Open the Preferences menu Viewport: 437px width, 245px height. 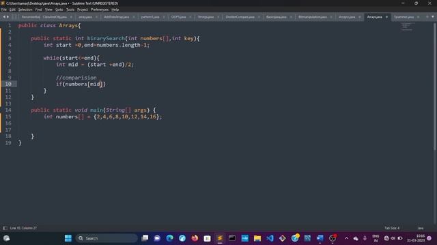pos(100,10)
